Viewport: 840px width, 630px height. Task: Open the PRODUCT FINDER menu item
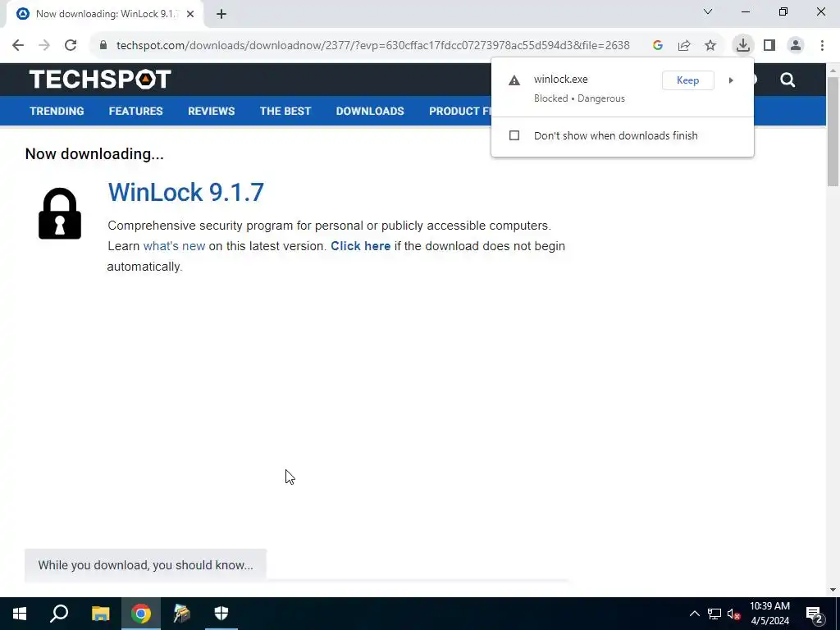coord(459,111)
